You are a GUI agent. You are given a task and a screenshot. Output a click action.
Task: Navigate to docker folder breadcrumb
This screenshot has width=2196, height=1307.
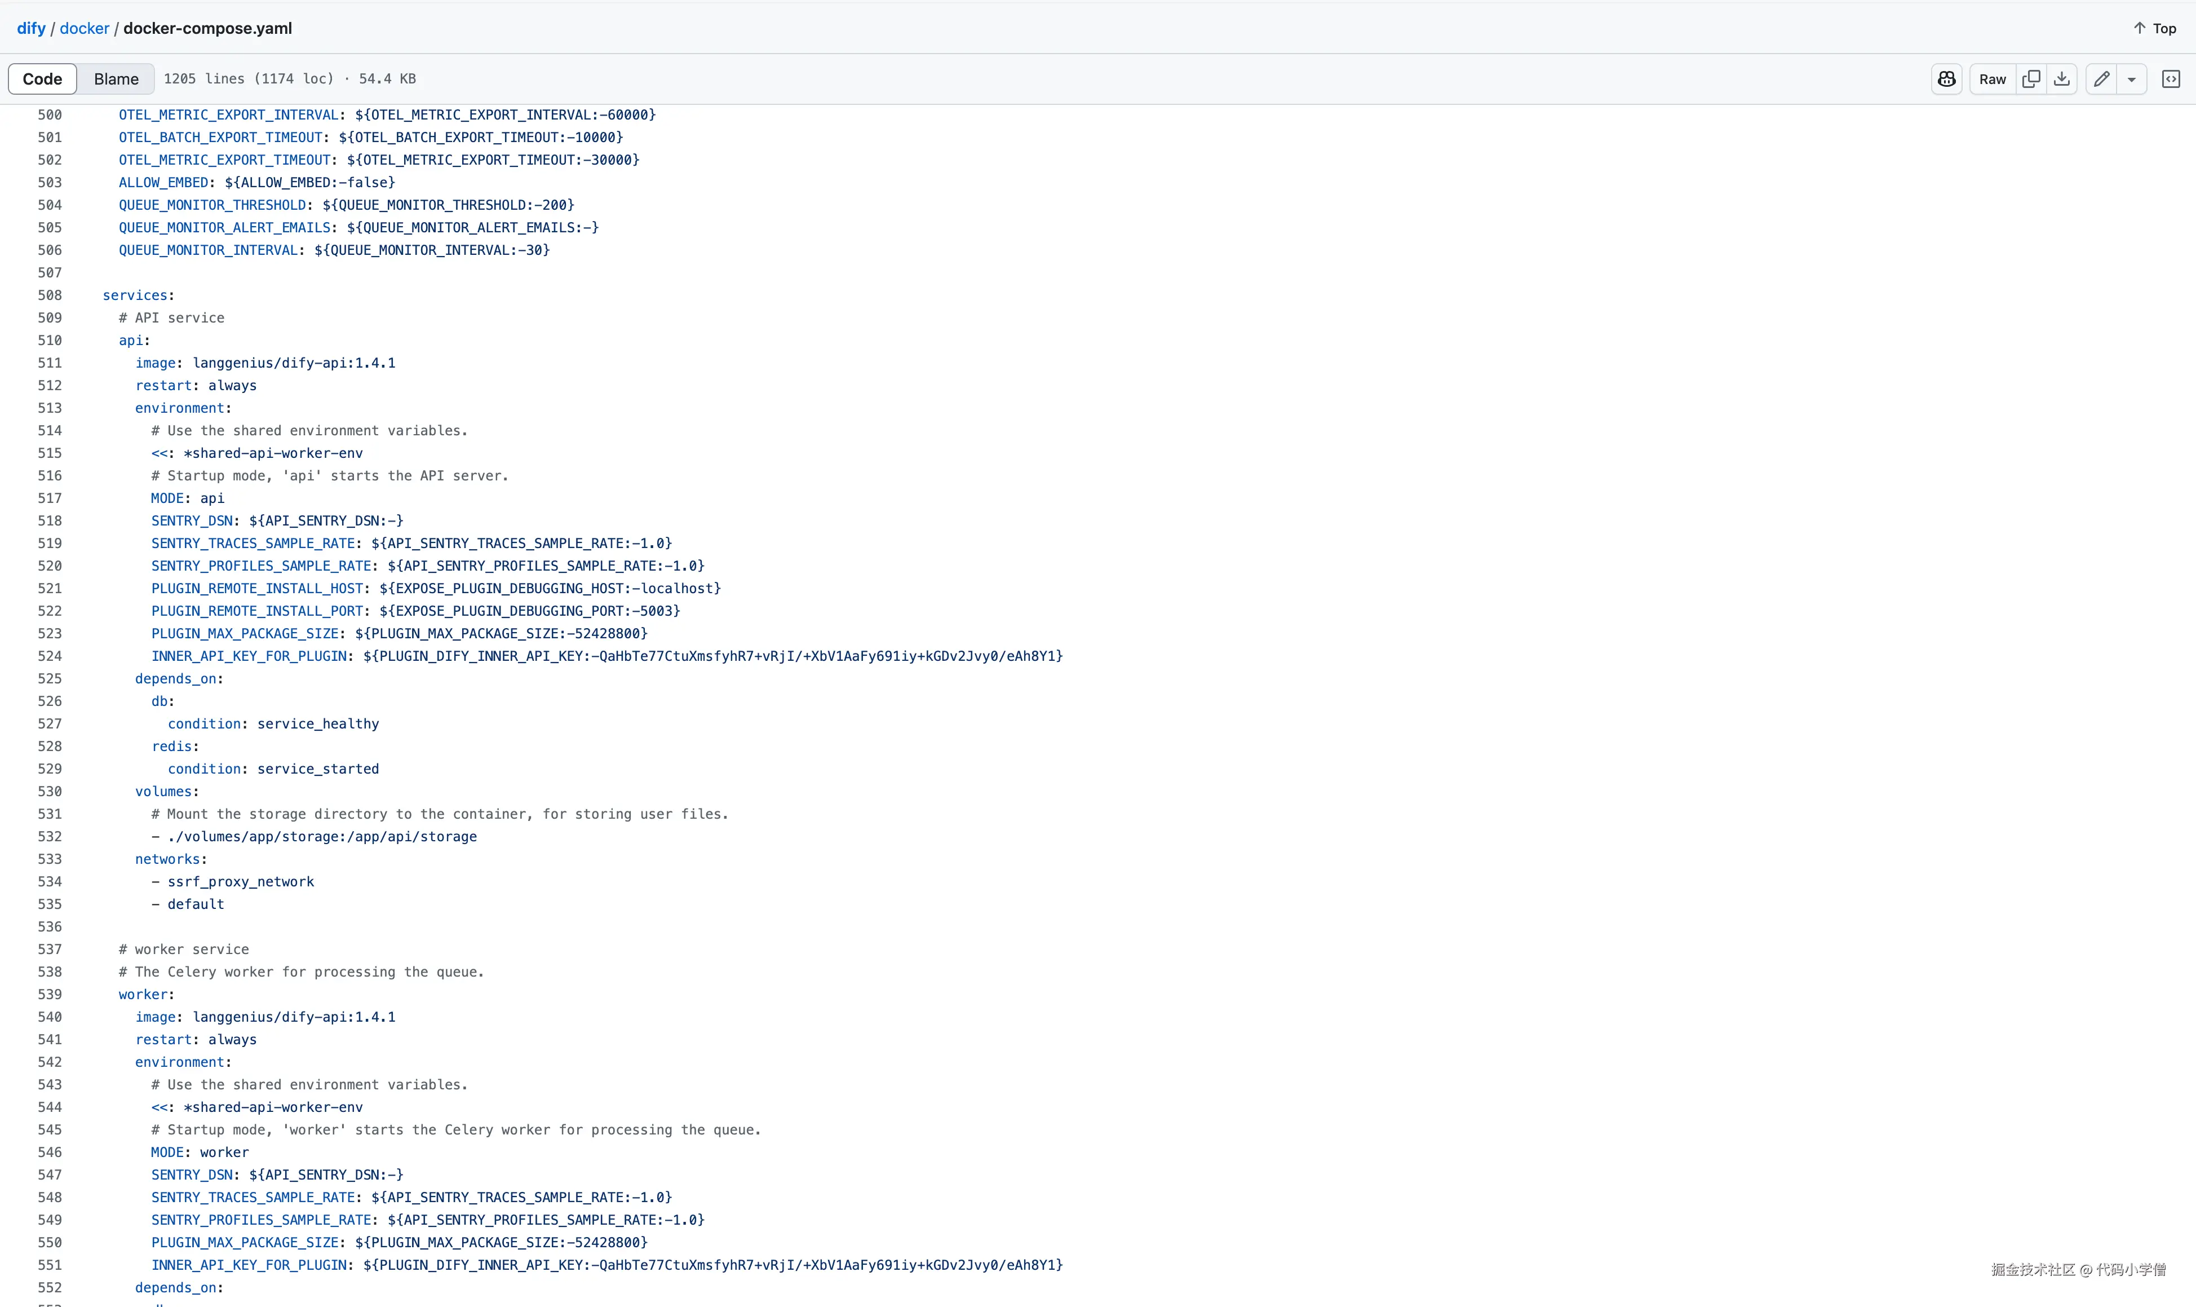[x=85, y=28]
